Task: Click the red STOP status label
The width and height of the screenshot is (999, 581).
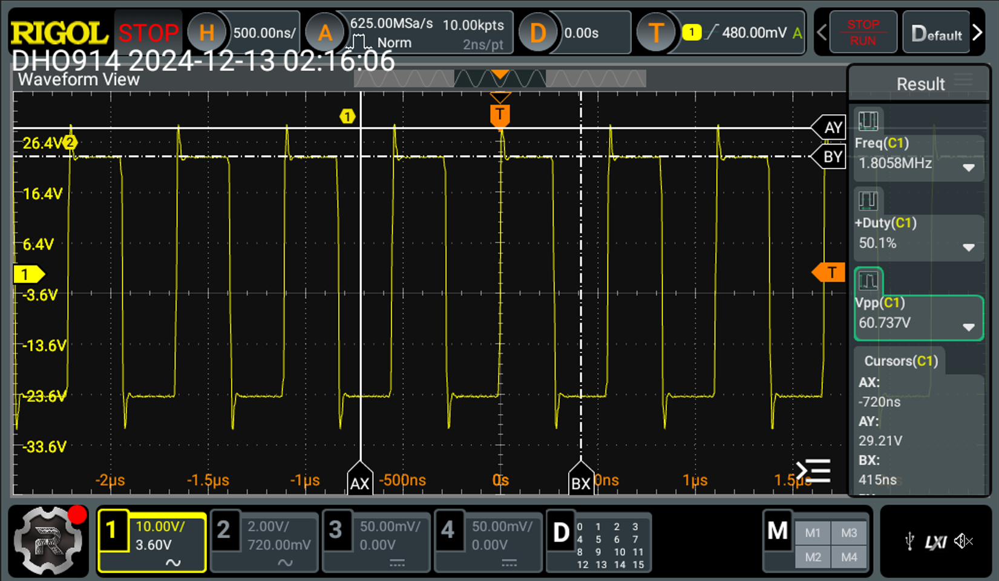Action: (x=149, y=33)
